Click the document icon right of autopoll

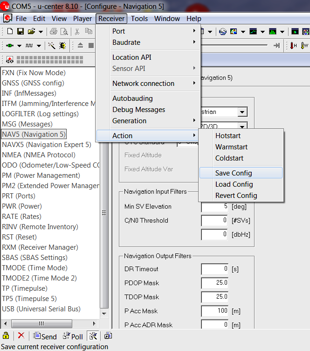(x=108, y=336)
